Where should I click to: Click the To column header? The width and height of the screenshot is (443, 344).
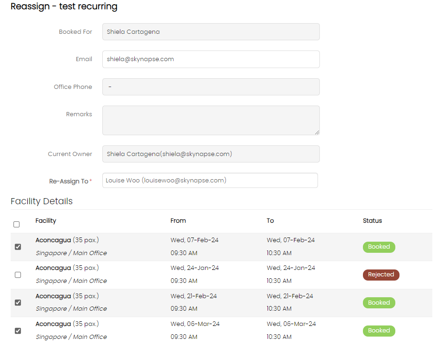click(x=270, y=221)
